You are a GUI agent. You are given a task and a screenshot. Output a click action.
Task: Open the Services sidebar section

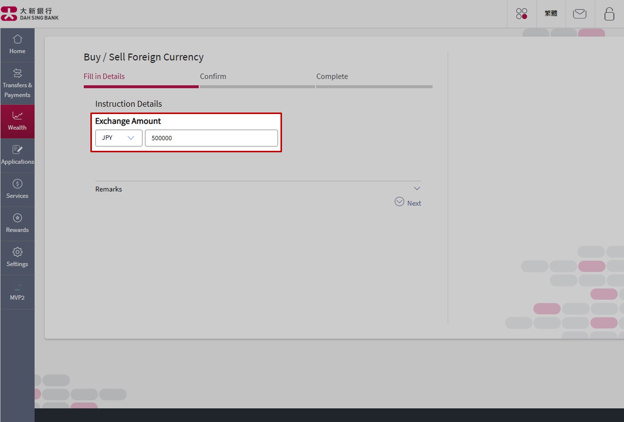17,190
